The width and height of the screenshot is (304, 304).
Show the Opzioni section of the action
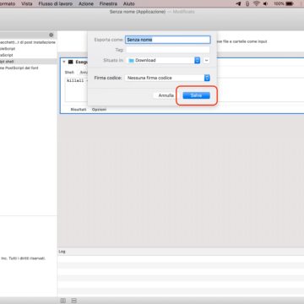coord(99,110)
